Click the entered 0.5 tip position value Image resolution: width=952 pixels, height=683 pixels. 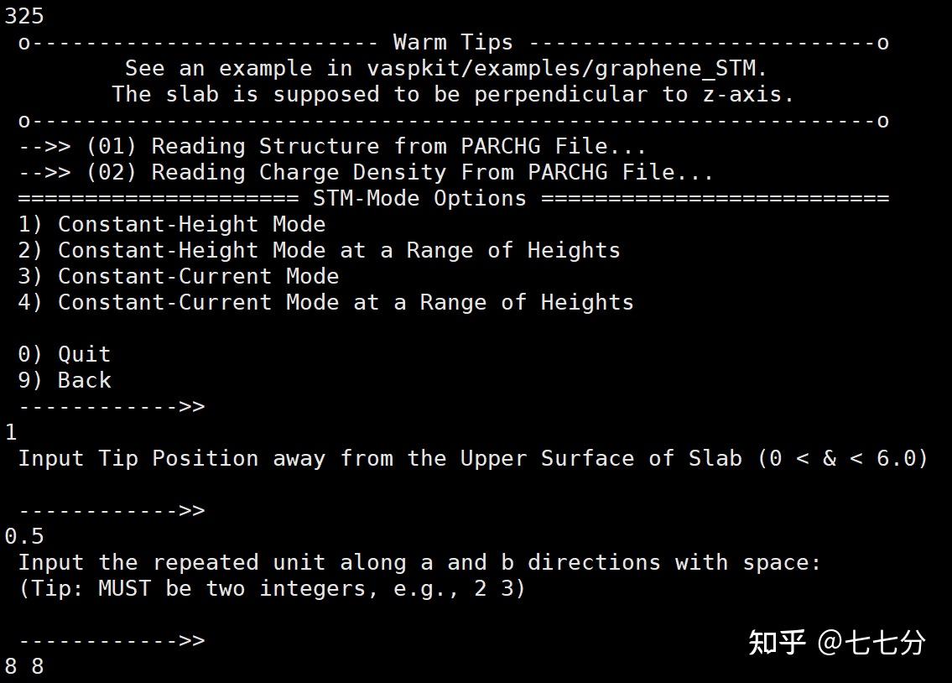tap(23, 536)
